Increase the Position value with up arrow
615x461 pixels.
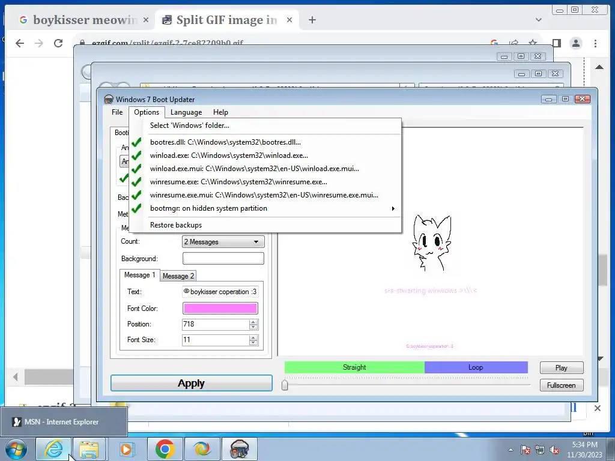[x=253, y=322]
